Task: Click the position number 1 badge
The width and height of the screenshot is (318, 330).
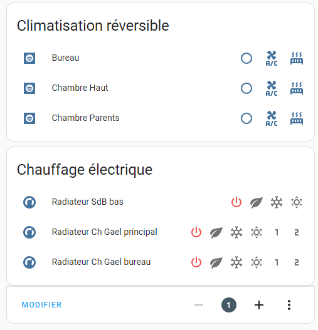Action: click(x=229, y=305)
